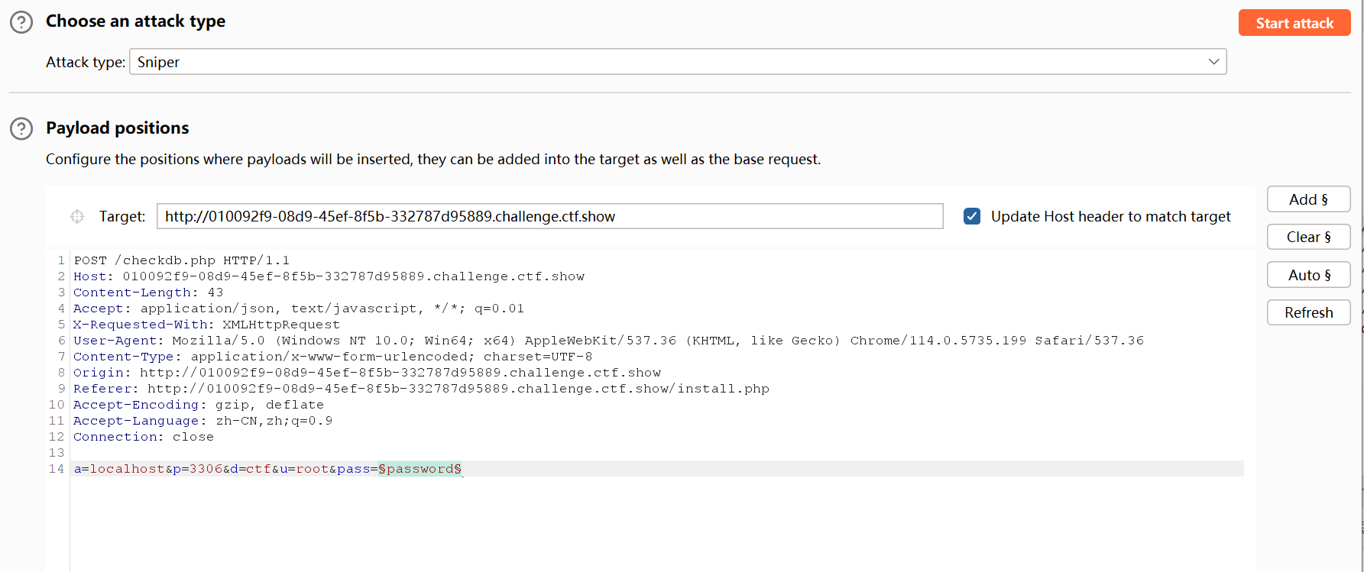Open help icon beside Payload positions
Viewport: 1364px width, 572px height.
pos(21,128)
